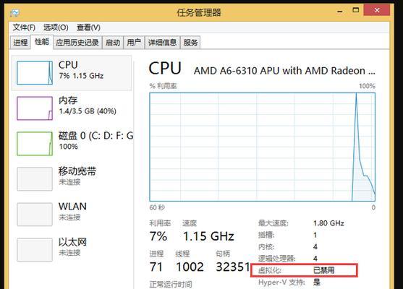Select the 移动宽带 mobile broadband graph icon
The height and width of the screenshot is (289, 403).
pos(35,179)
